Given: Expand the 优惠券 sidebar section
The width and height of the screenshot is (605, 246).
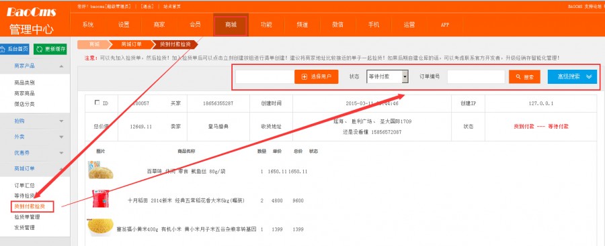Looking at the screenshot, I should click(35, 152).
